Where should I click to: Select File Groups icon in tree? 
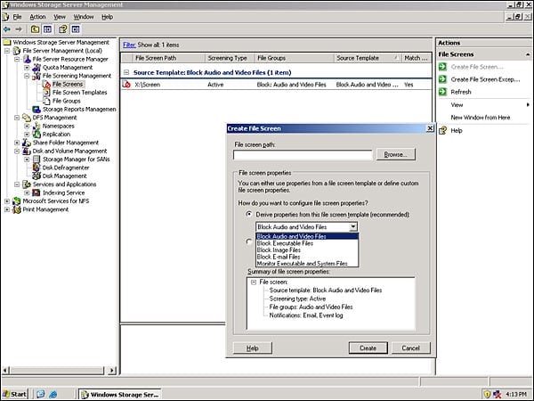(46, 101)
